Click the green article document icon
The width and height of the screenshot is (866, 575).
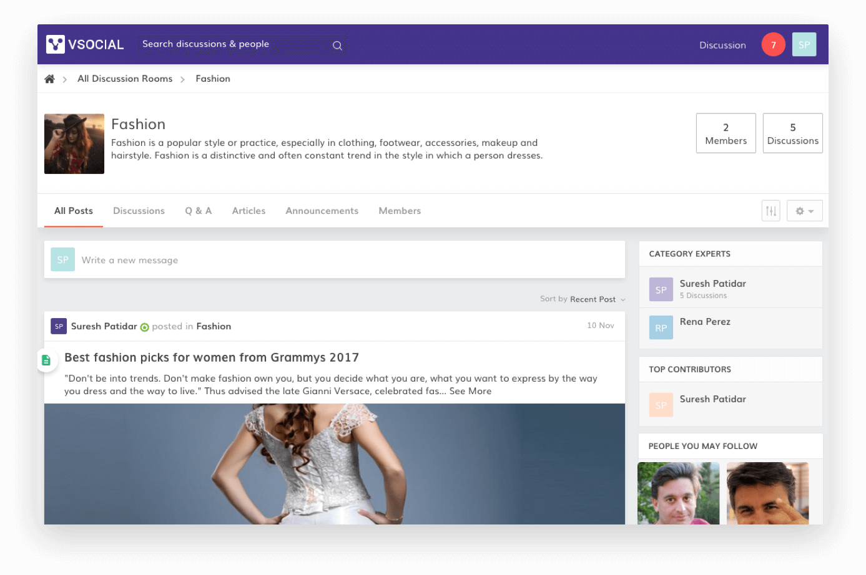point(46,360)
